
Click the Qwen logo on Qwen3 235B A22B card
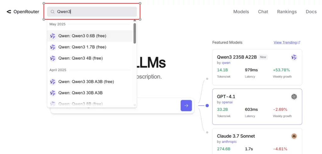click(x=294, y=57)
